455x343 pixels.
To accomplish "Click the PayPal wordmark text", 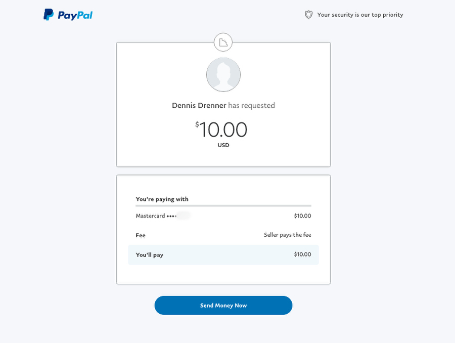I will click(x=75, y=15).
